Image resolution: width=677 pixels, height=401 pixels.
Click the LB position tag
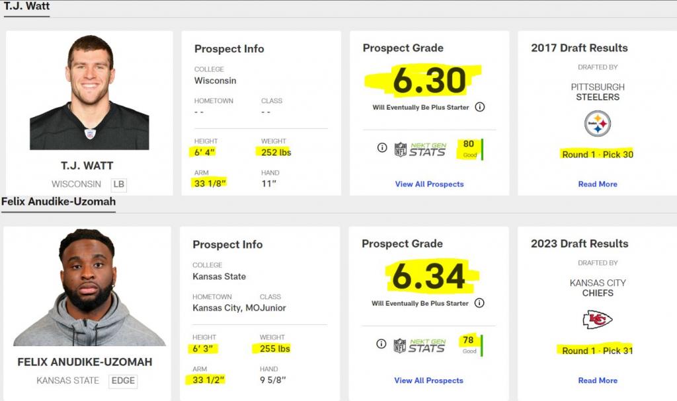(x=119, y=184)
